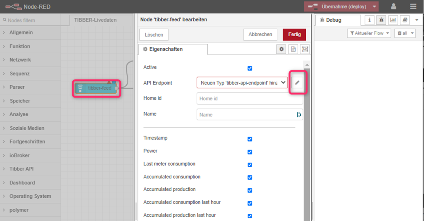Toggle Accumulated consumption checkbox
The height and width of the screenshot is (221, 424).
(250, 178)
